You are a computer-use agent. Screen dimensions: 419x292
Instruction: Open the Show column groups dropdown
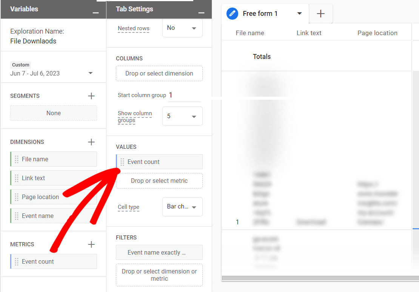point(182,116)
